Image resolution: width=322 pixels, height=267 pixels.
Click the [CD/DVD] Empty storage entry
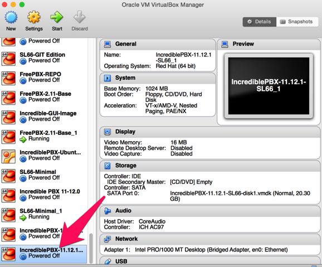click(x=191, y=182)
